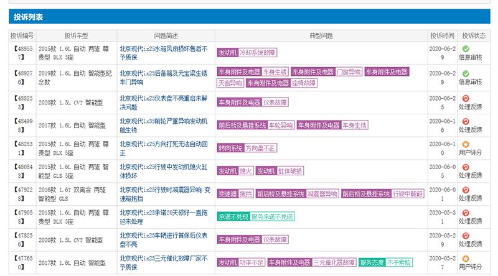Click orange rating icon for complaint 482831

(x=466, y=144)
